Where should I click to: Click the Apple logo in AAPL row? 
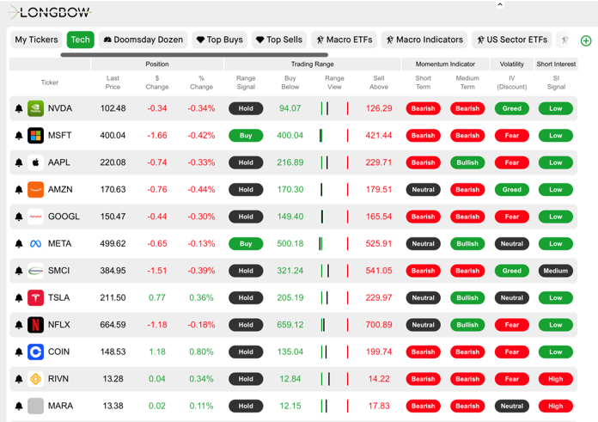tap(35, 162)
